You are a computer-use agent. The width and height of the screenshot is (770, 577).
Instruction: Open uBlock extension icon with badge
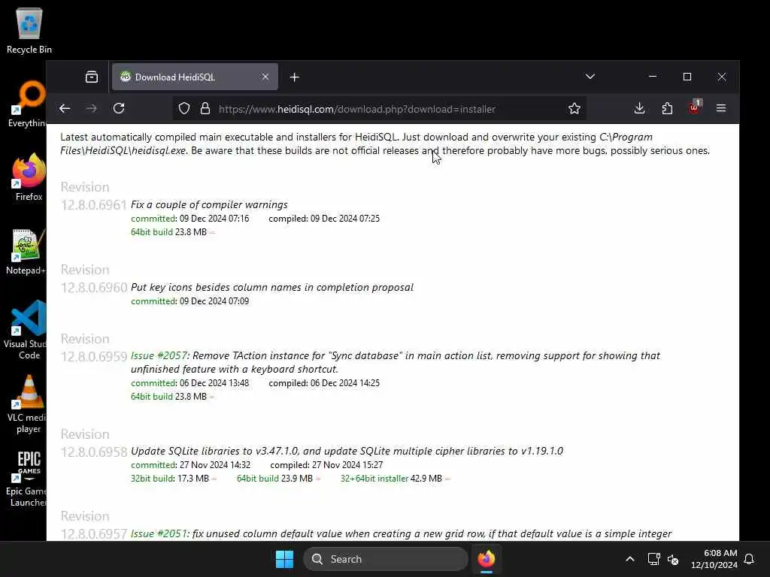pos(694,107)
